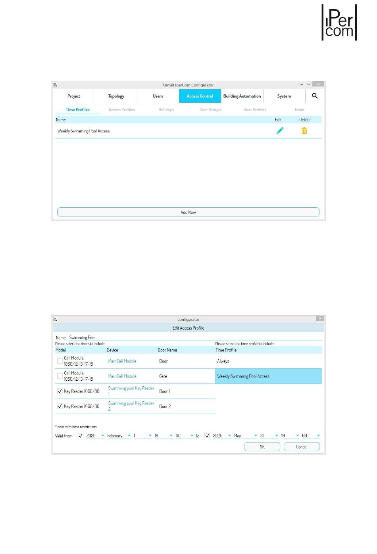
Task: Check the Call Module checkbox for Gate
Action: click(x=60, y=376)
